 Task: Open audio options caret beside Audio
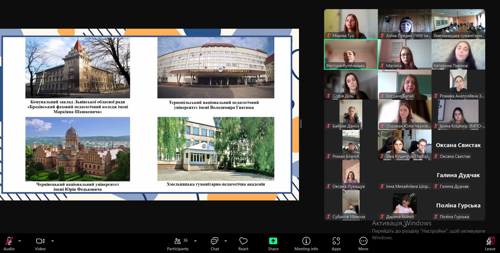coord(20,241)
